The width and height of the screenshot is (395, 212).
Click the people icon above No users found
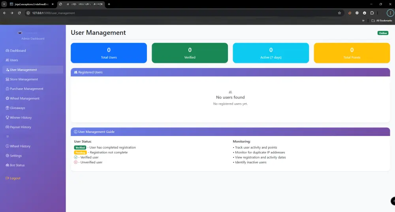point(230,92)
